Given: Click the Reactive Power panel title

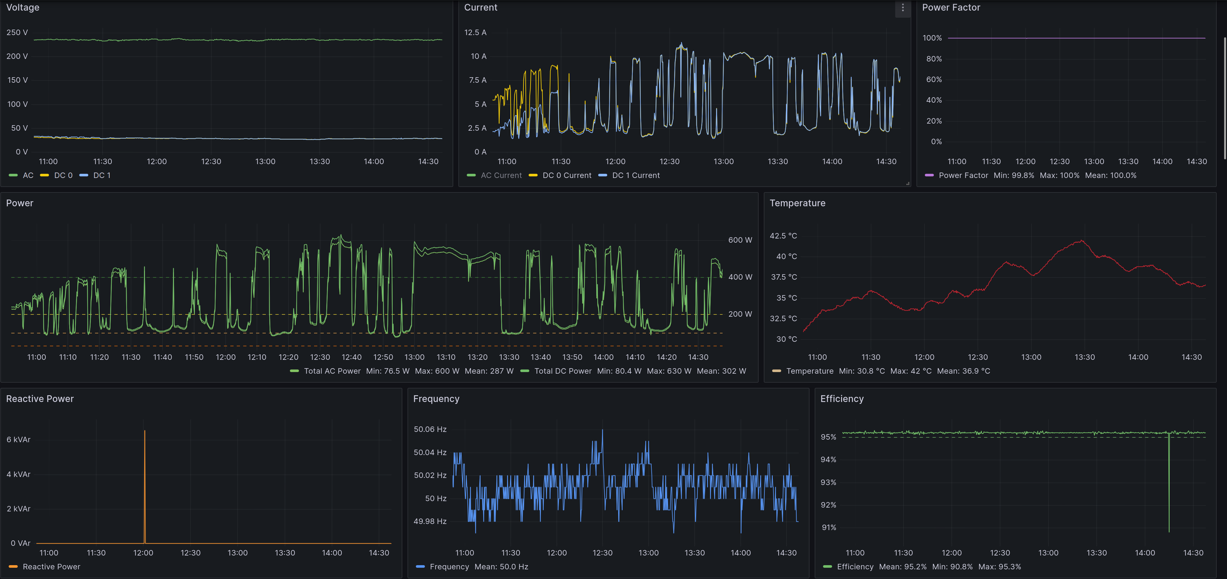Looking at the screenshot, I should click(x=40, y=399).
